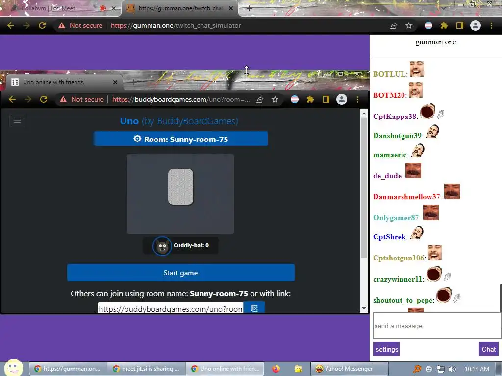Image resolution: width=502 pixels, height=376 pixels.
Task: Click the buddyboardgames.com address bar URL
Action: coord(181,99)
